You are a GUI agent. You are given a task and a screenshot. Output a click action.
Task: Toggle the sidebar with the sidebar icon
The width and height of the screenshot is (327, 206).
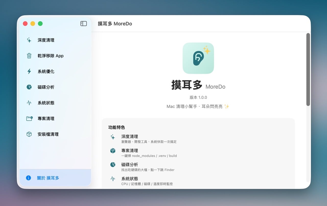pos(83,23)
